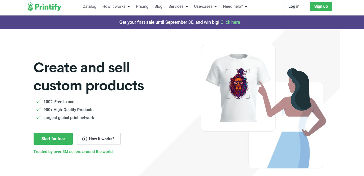Go to the Catalog page

(89, 6)
